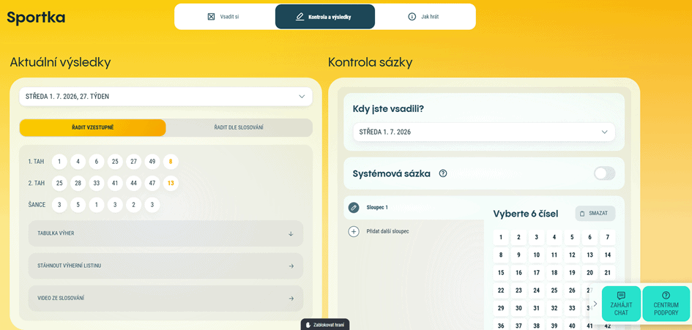
Task: Click drawn number 27 in 1. tah
Action: [134, 162]
